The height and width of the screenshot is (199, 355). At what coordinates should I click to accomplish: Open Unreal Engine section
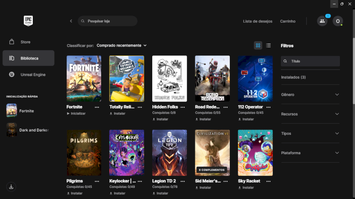coord(28,74)
